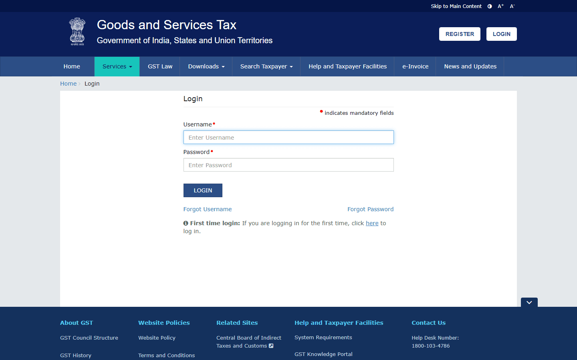
Task: Click the Home breadcrumb link
Action: pos(68,84)
